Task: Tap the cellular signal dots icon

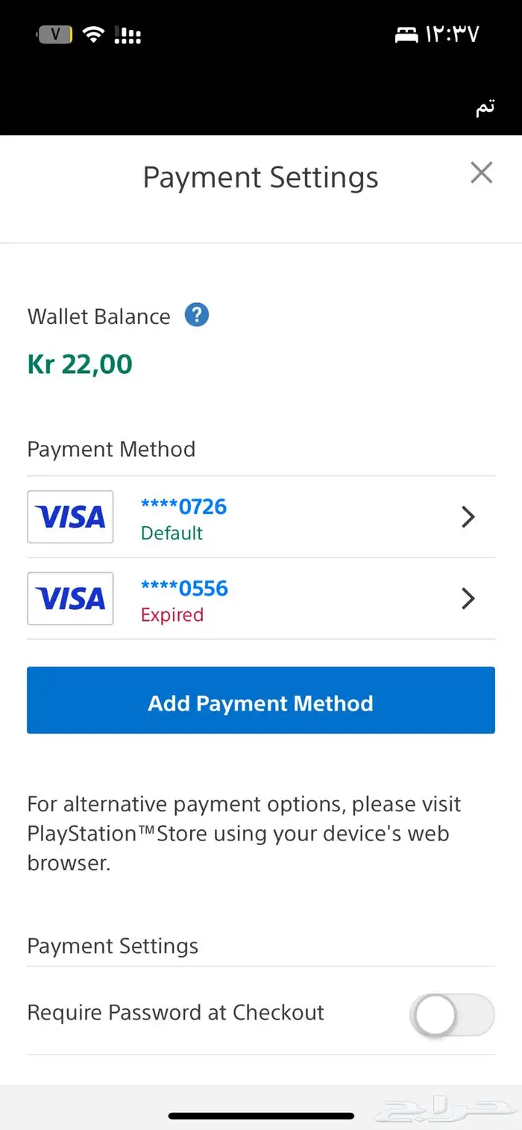Action: click(128, 34)
